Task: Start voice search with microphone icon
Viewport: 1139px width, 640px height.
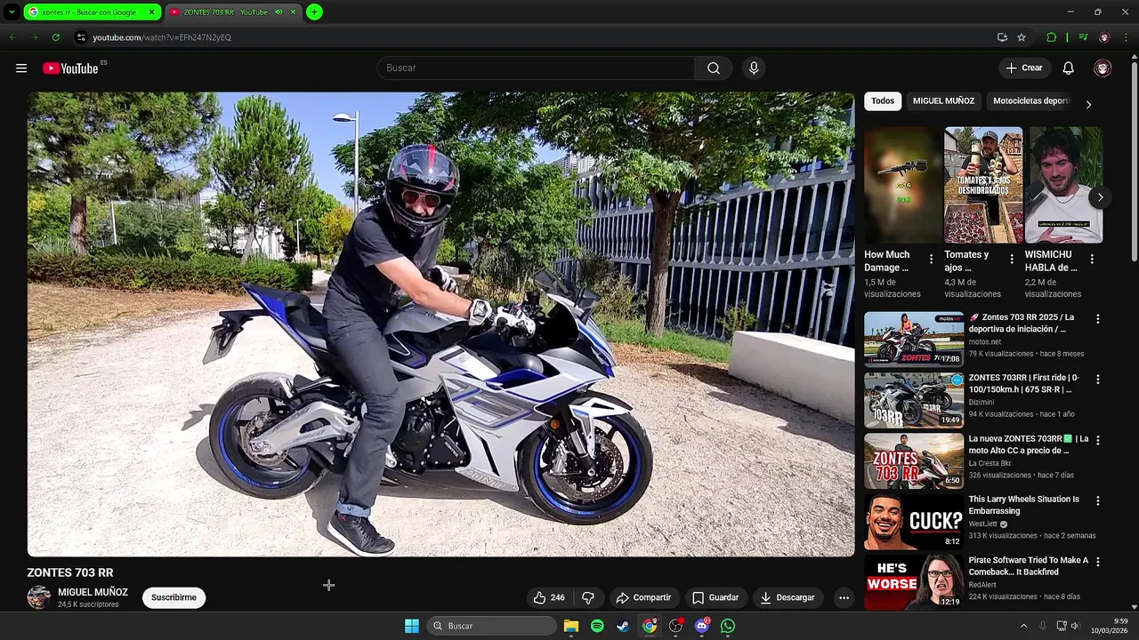Action: pyautogui.click(x=754, y=68)
